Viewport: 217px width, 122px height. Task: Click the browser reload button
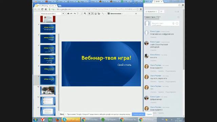[42, 9]
